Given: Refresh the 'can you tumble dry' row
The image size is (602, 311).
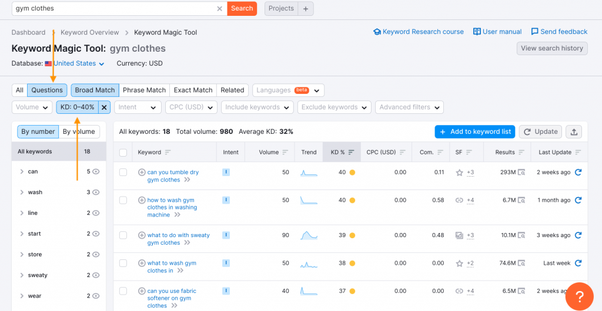Looking at the screenshot, I should coord(578,173).
